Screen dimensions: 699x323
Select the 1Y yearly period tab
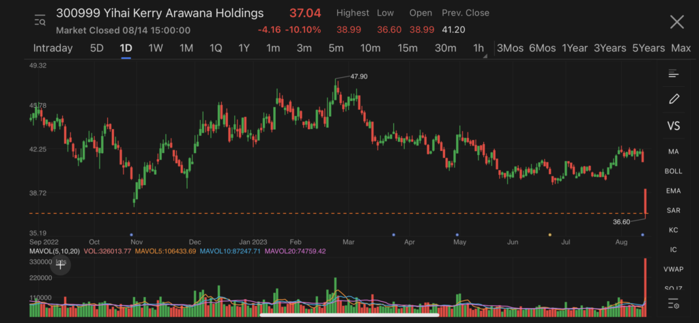244,48
